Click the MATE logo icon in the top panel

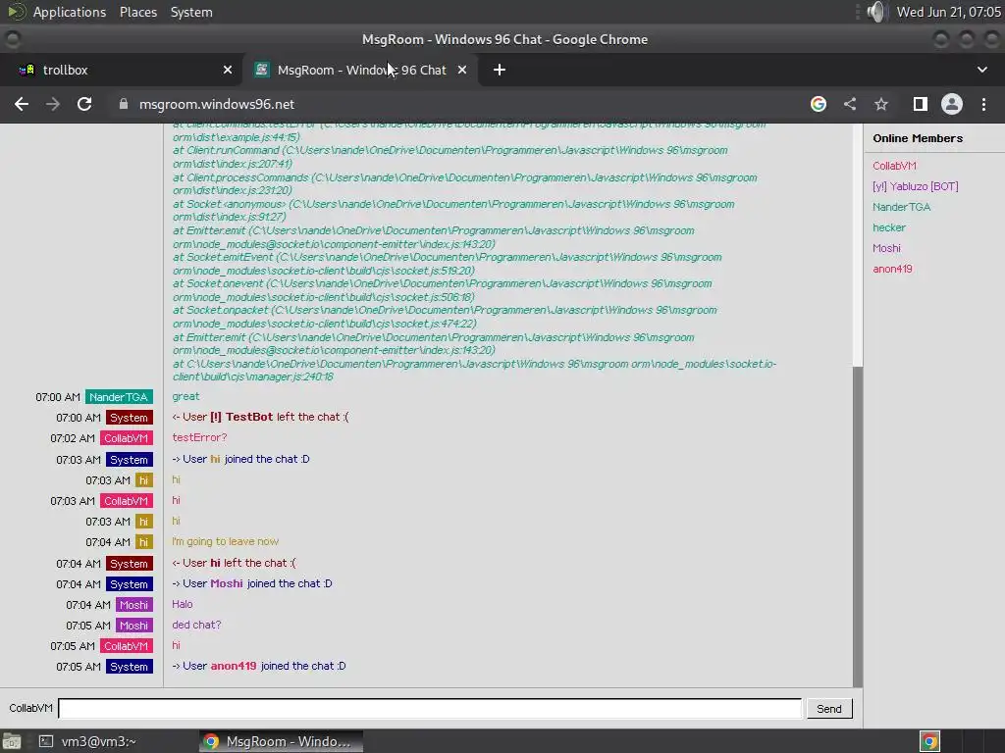(16, 12)
